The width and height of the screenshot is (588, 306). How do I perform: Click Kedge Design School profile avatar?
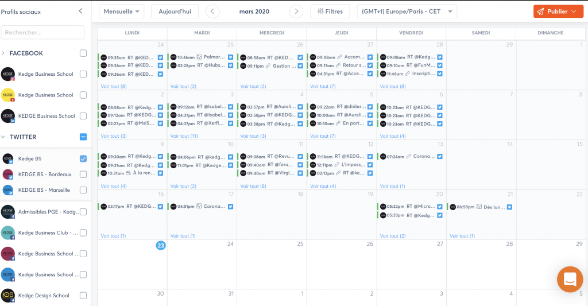pos(8,296)
